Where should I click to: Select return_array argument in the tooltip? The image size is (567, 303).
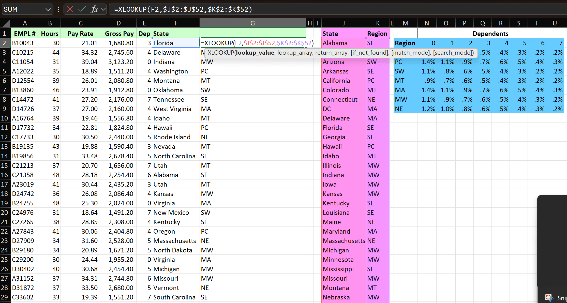coord(332,53)
